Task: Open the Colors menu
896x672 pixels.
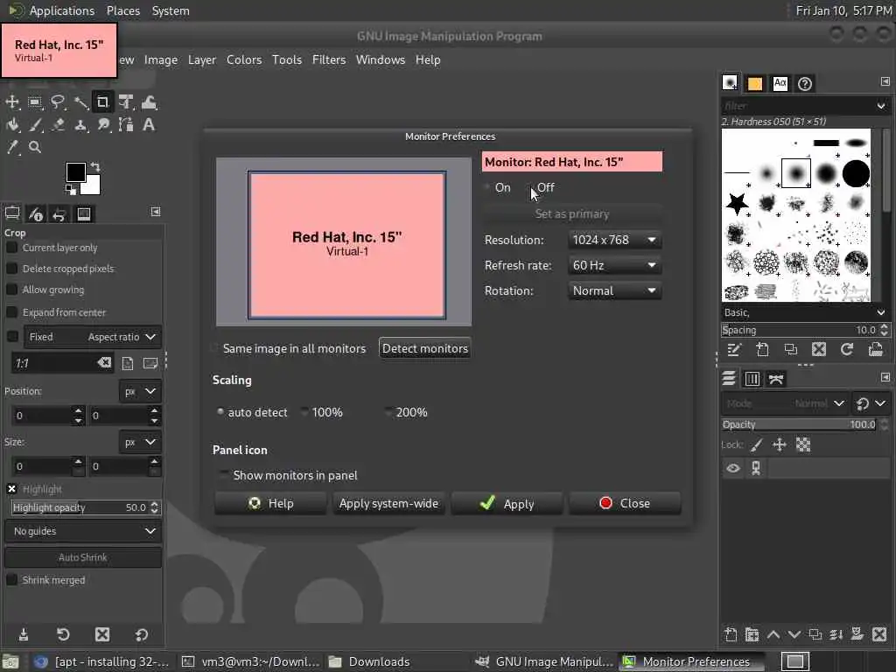Action: click(244, 59)
